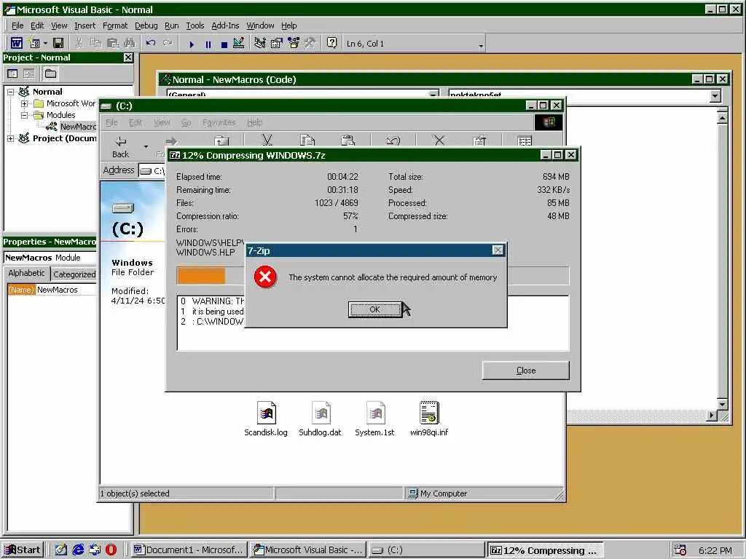The height and width of the screenshot is (559, 746).
Task: Collapse the Modules folder node
Action: coord(24,115)
